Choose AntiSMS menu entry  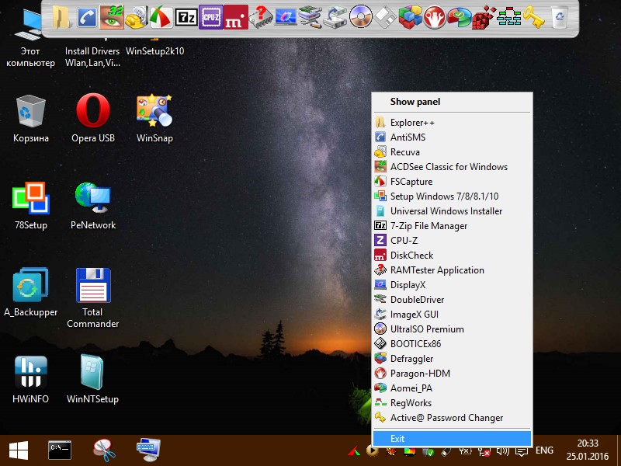point(452,137)
